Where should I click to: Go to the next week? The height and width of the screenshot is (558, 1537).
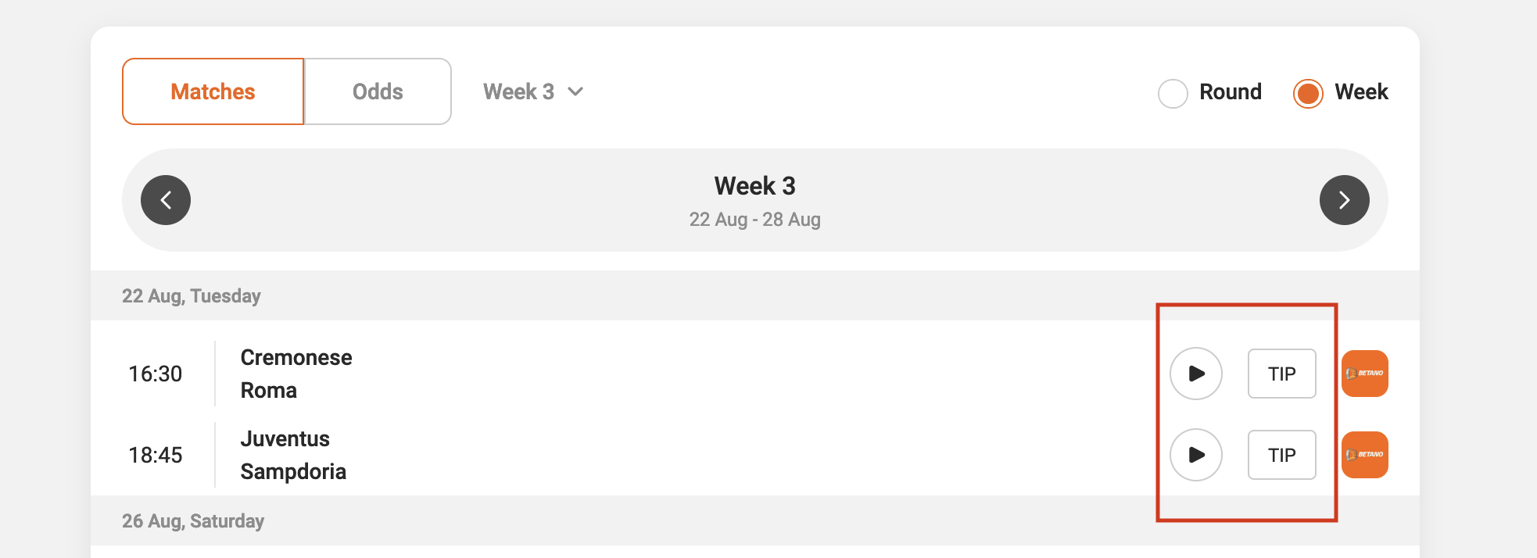tap(1345, 200)
